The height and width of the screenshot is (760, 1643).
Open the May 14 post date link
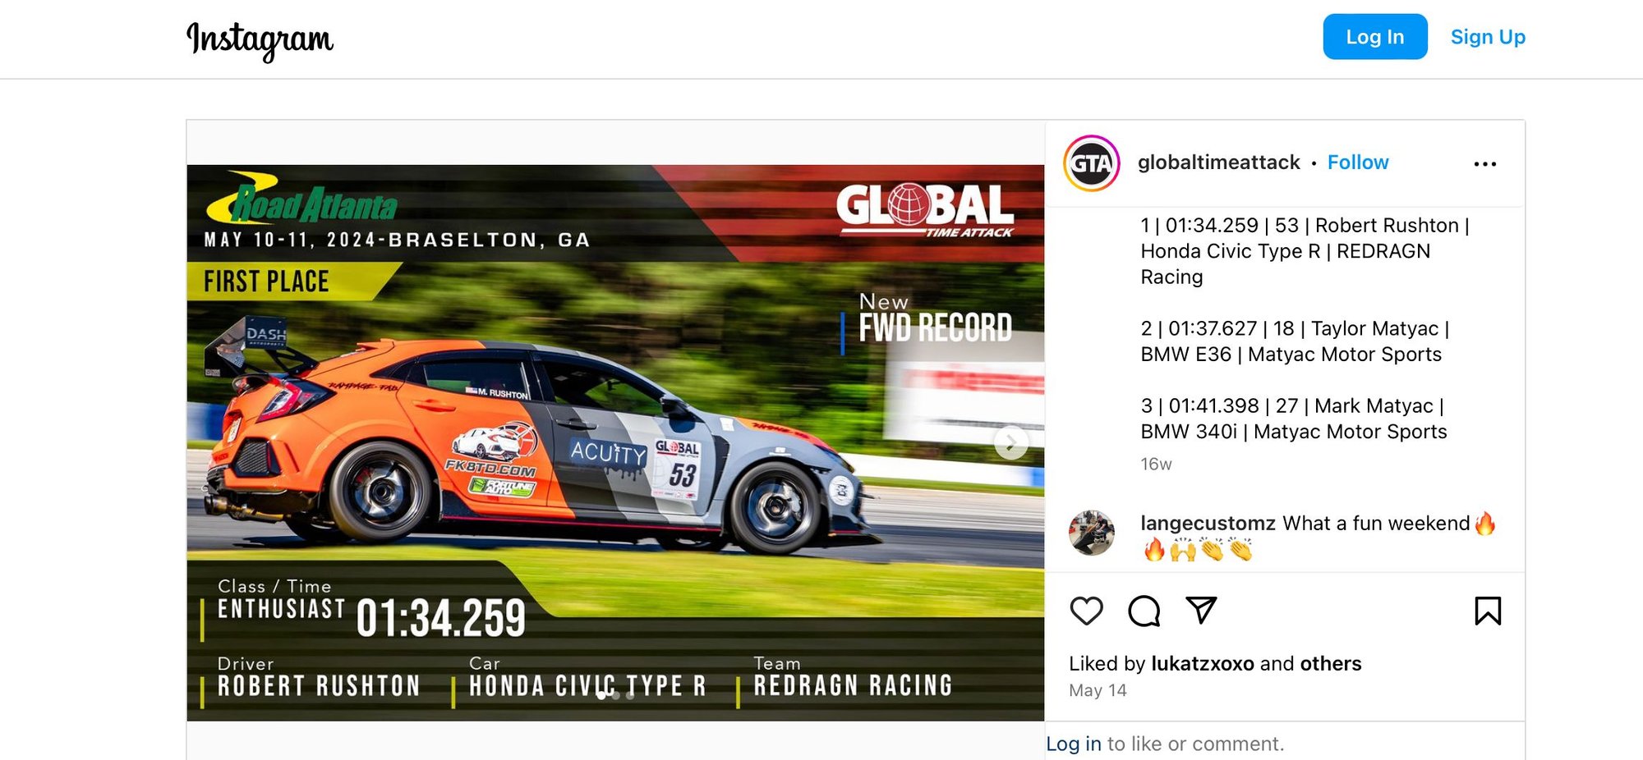click(x=1098, y=690)
